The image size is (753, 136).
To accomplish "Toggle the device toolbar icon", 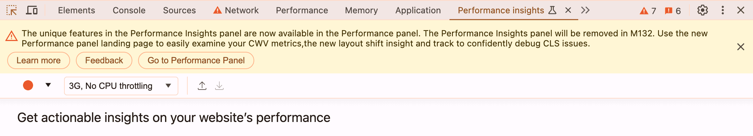I will (32, 10).
